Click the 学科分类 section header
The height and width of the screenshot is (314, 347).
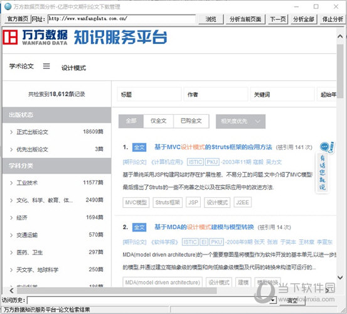(x=57, y=166)
